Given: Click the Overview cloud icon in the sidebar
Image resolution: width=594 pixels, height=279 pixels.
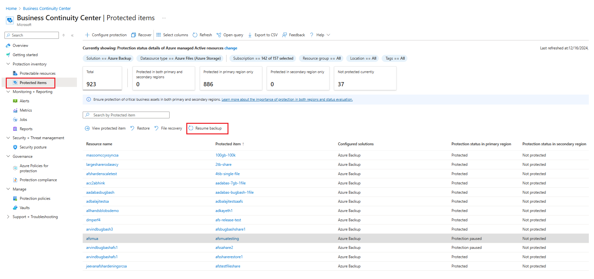Looking at the screenshot, I should (x=8, y=46).
